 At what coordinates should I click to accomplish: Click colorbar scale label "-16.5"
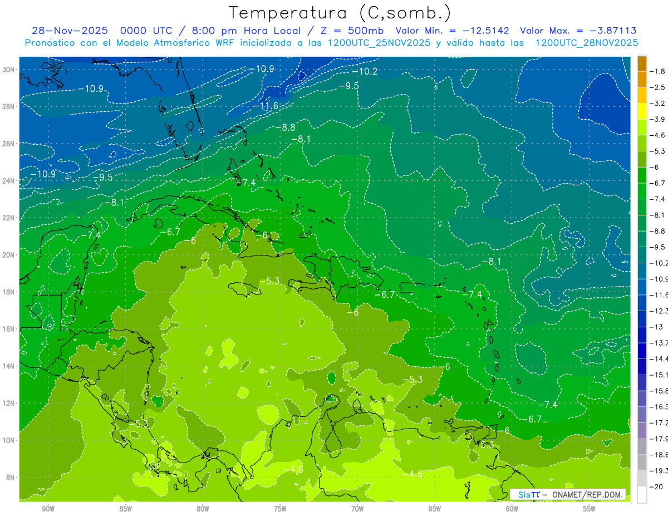pos(659,407)
